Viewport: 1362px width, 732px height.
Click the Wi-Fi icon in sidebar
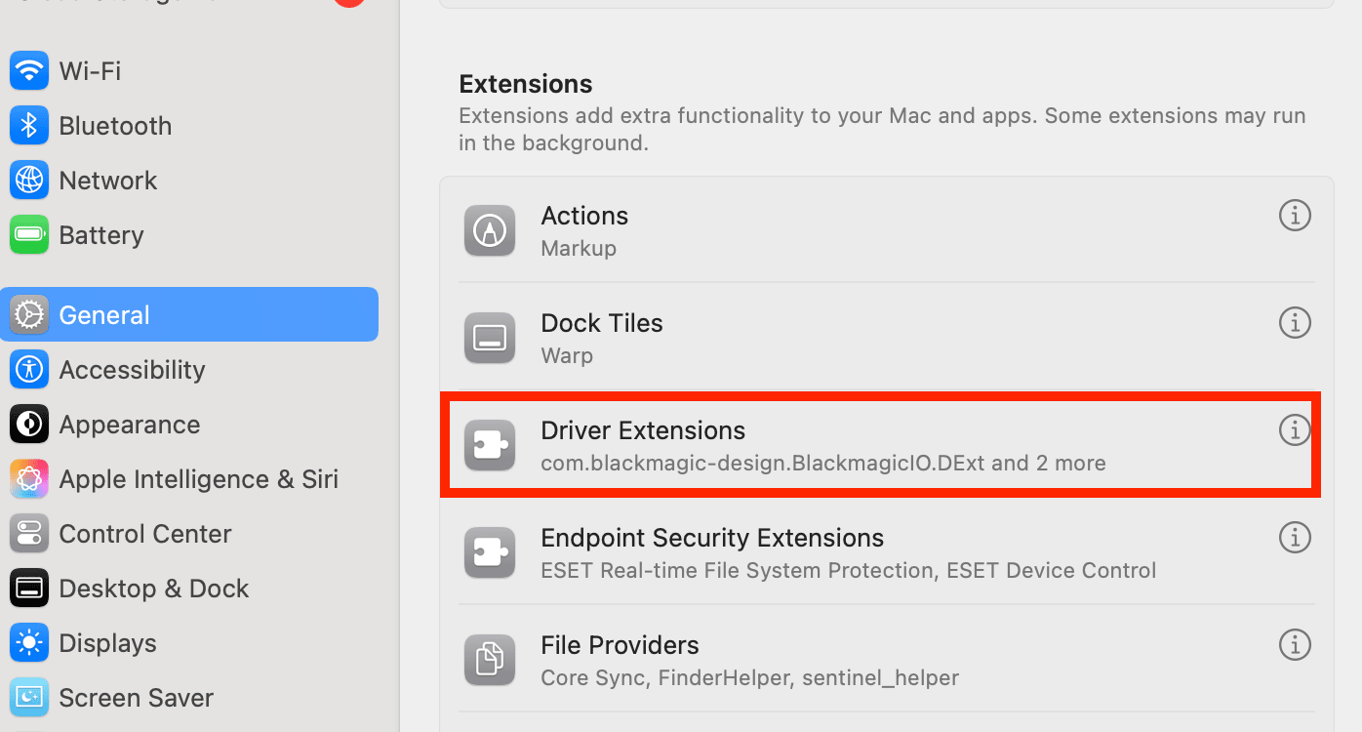tap(29, 71)
